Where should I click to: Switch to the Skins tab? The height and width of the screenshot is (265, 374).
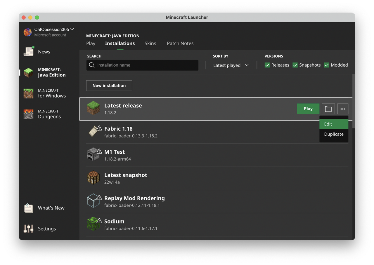coord(150,43)
